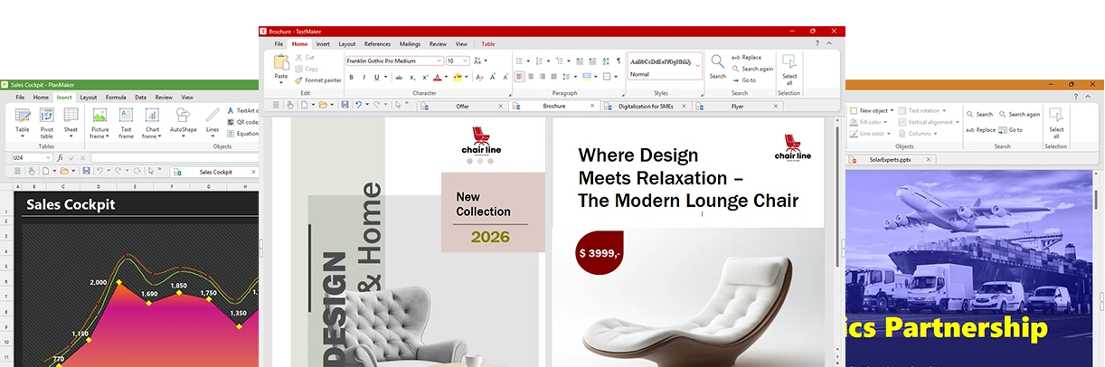Click Search again in Presentations window
The width and height of the screenshot is (1105, 367).
1018,114
